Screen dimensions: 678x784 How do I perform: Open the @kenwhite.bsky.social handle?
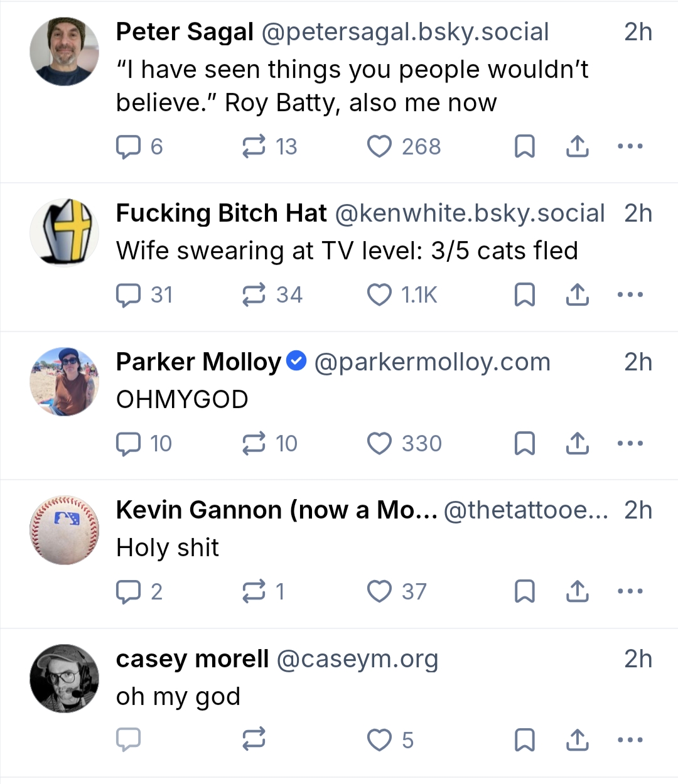coord(470,213)
